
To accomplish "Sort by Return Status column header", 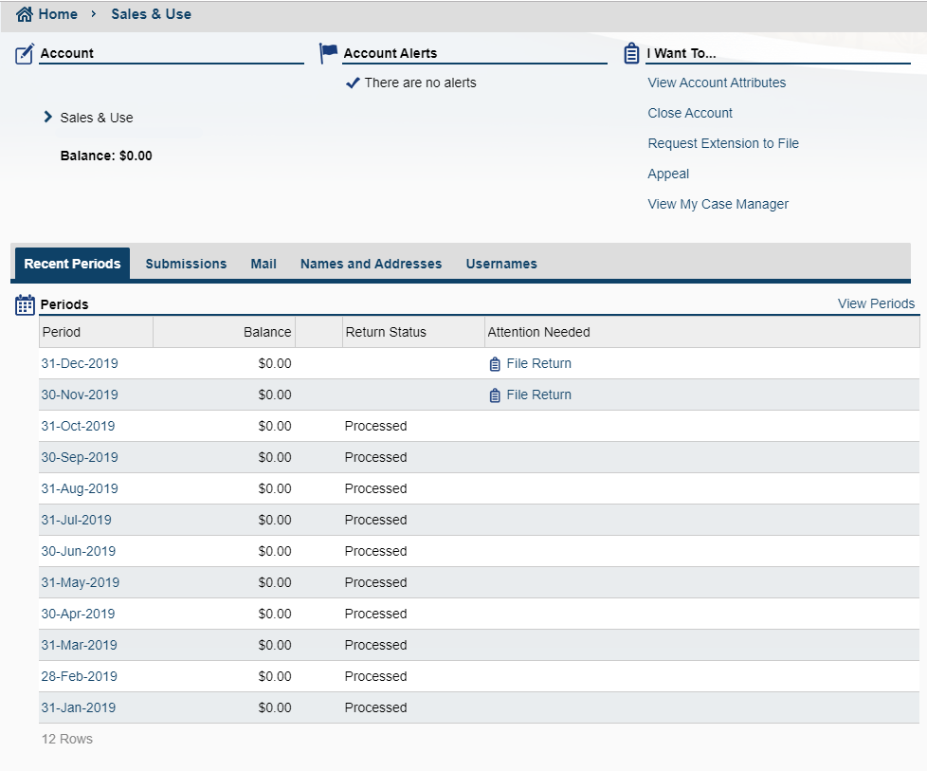I will (386, 332).
